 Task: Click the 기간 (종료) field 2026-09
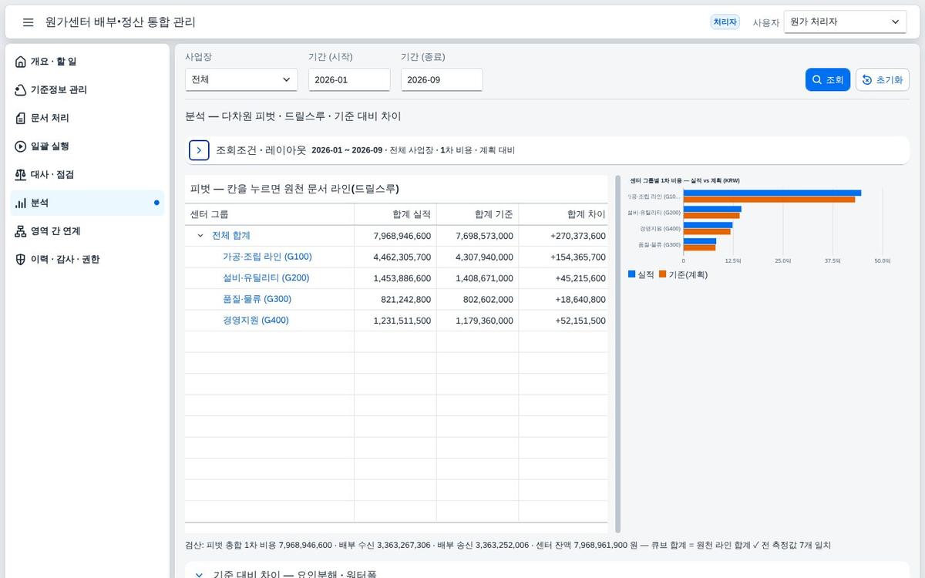(x=442, y=79)
